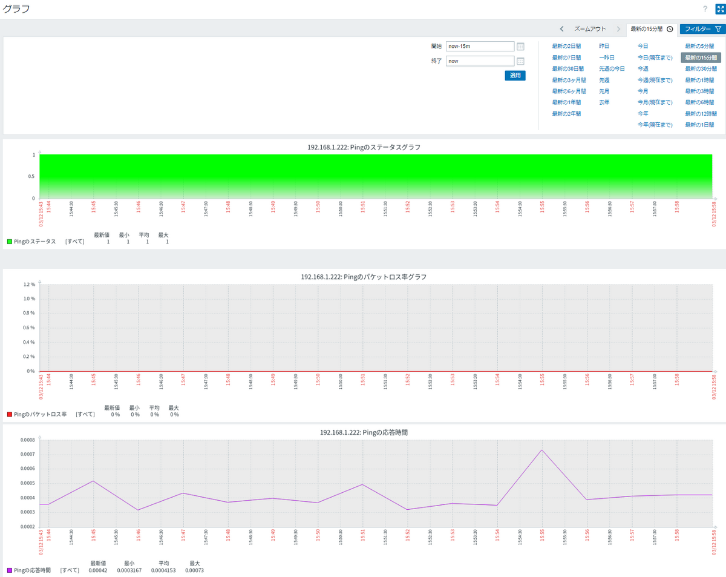Click the response time peak at 15:55

coord(541,450)
